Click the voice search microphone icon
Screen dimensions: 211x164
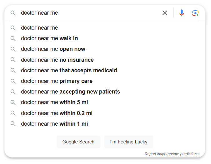(x=182, y=13)
